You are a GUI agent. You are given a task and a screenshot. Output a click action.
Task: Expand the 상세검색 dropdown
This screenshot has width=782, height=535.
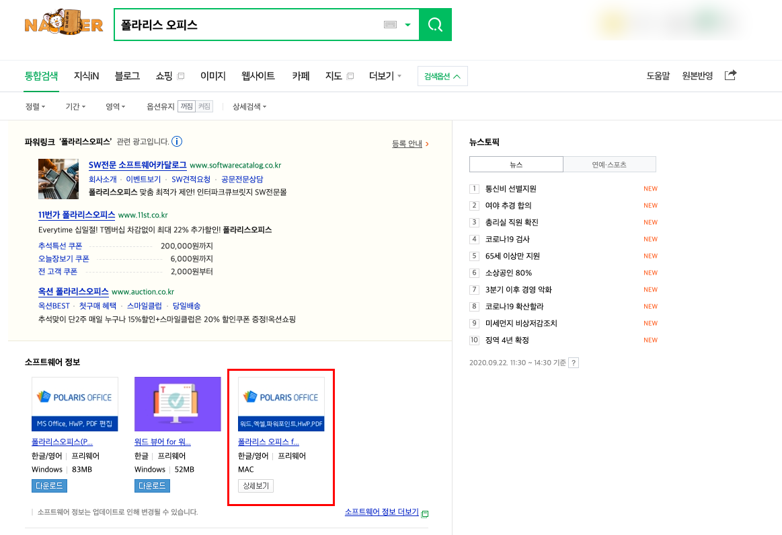[x=249, y=106]
